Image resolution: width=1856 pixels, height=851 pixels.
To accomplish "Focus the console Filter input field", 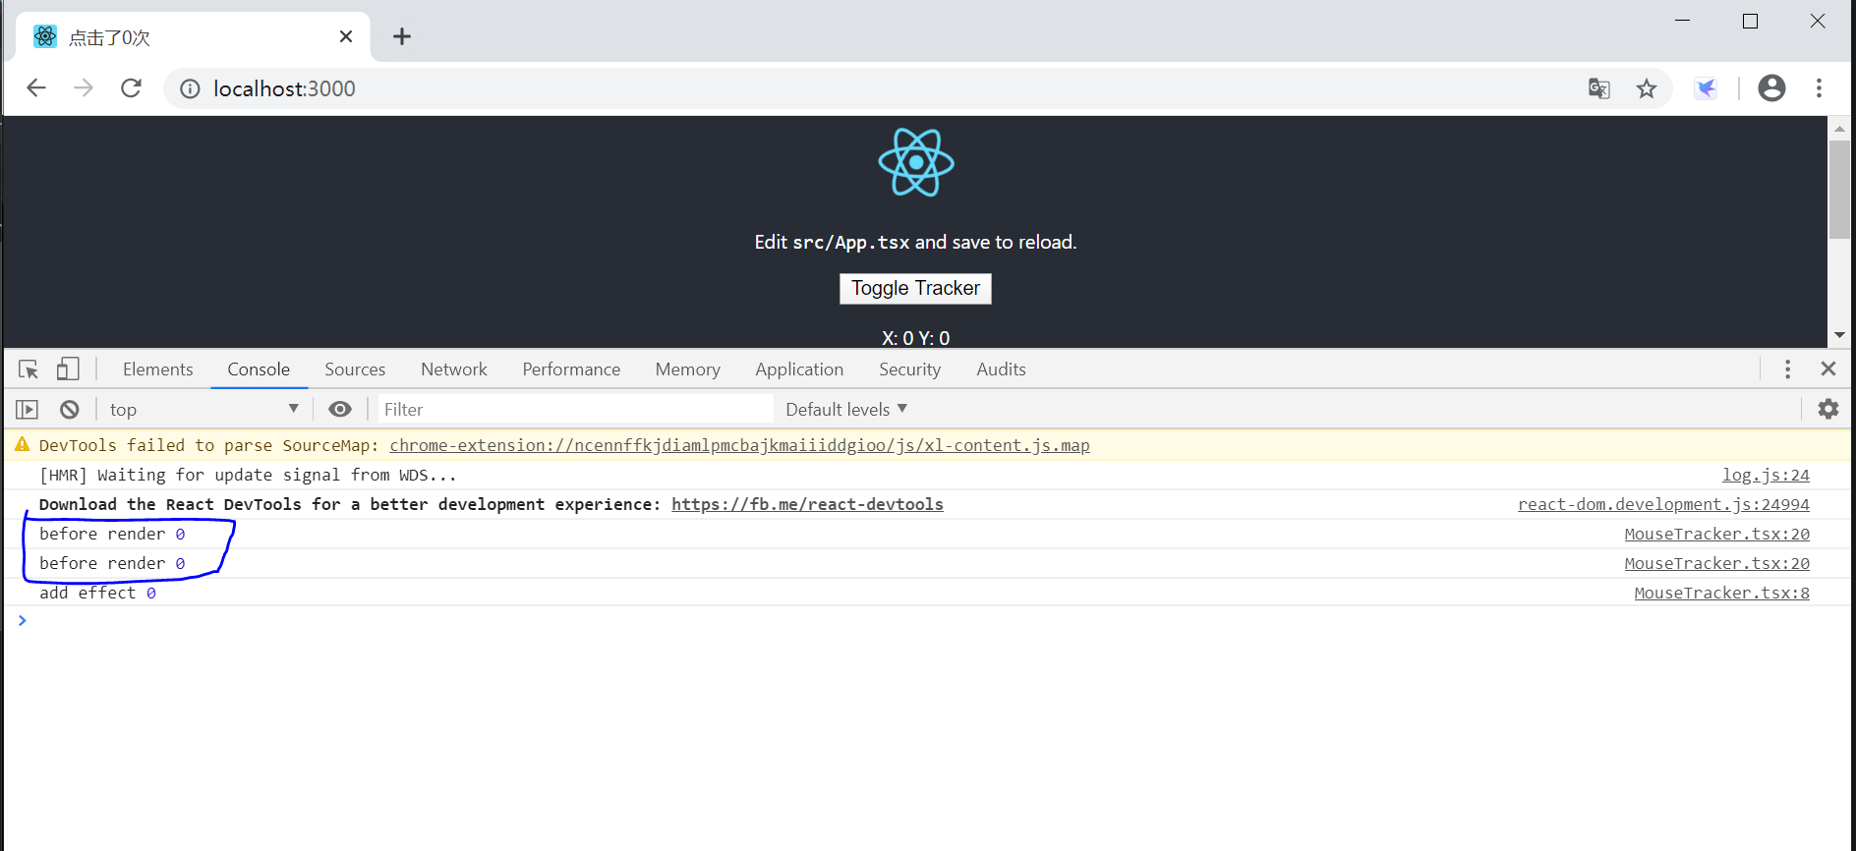I will click(575, 410).
